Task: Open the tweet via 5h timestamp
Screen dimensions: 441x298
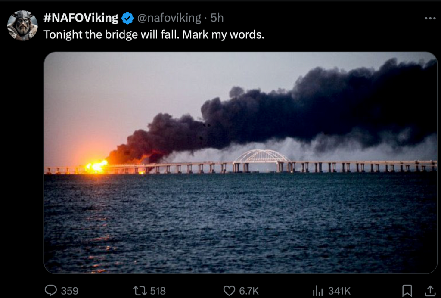Action: (217, 18)
